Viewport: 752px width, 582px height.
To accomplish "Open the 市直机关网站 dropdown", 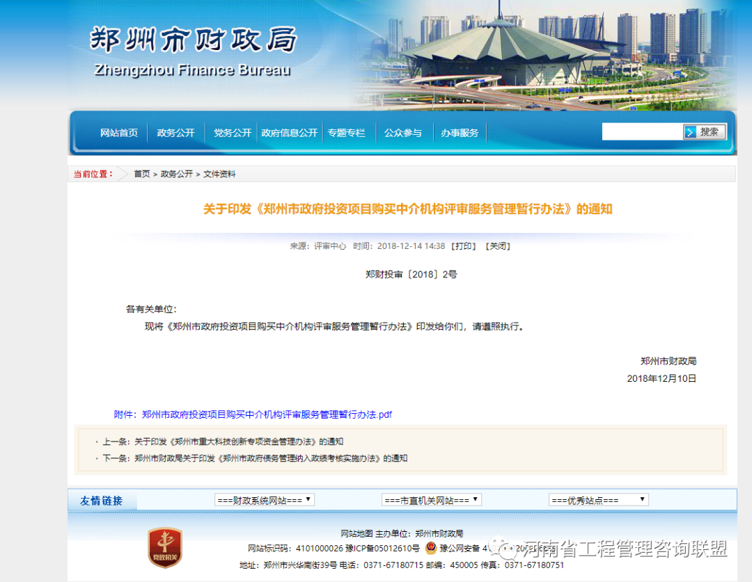I will (432, 500).
